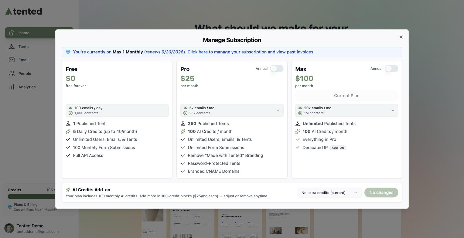The height and width of the screenshot is (238, 464).
Task: Click the 'No changes' button
Action: 381,192
